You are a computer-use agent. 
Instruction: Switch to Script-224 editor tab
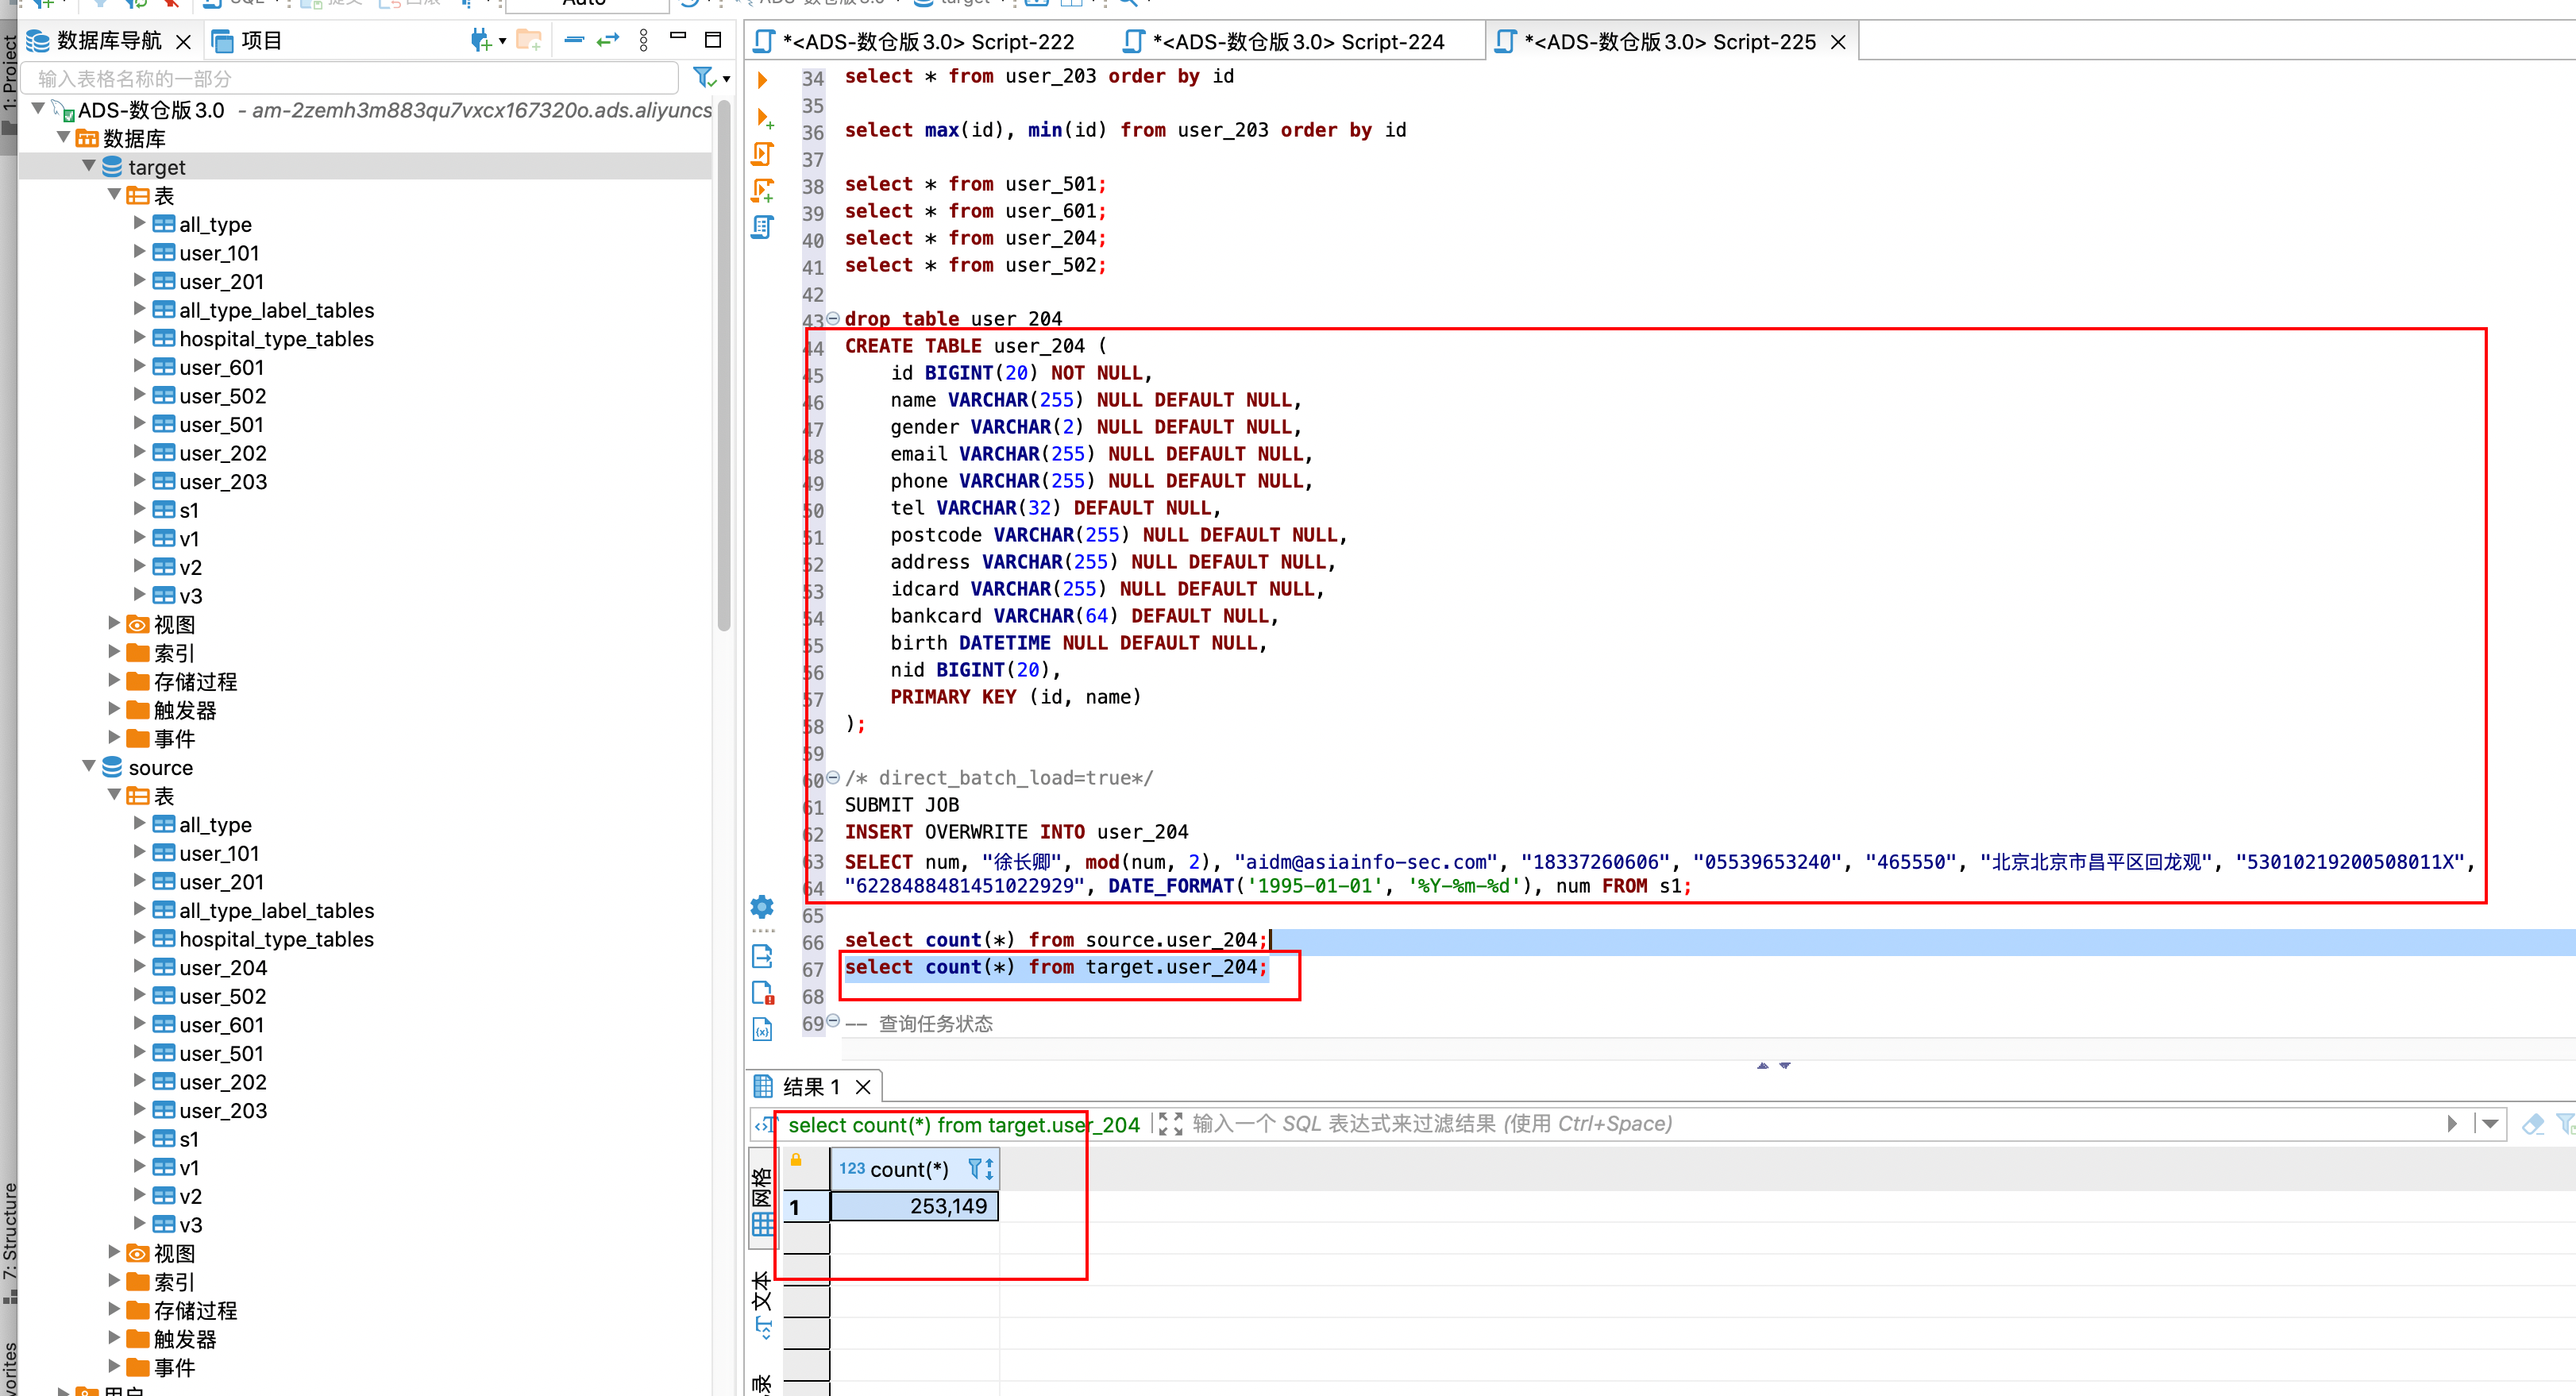pyautogui.click(x=1286, y=42)
